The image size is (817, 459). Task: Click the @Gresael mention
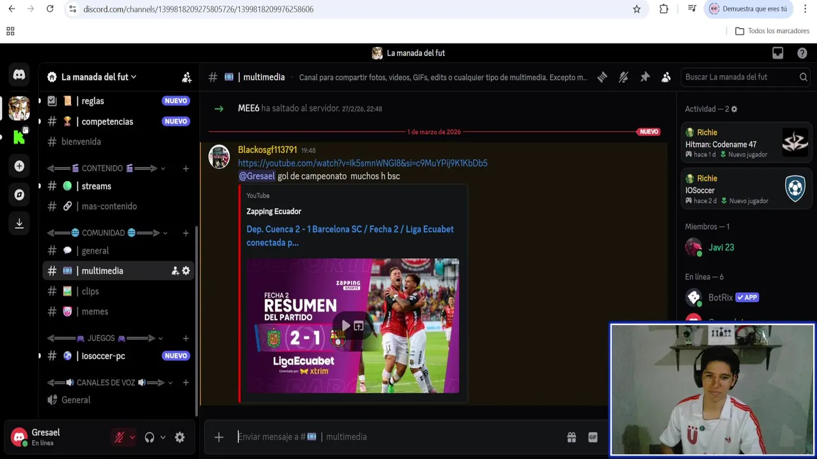(257, 176)
